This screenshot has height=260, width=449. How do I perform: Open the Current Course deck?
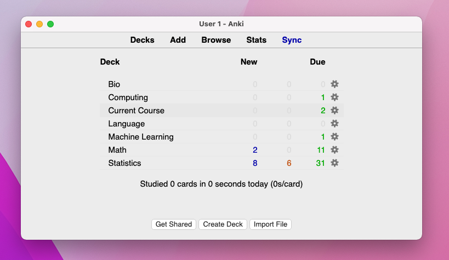(136, 111)
